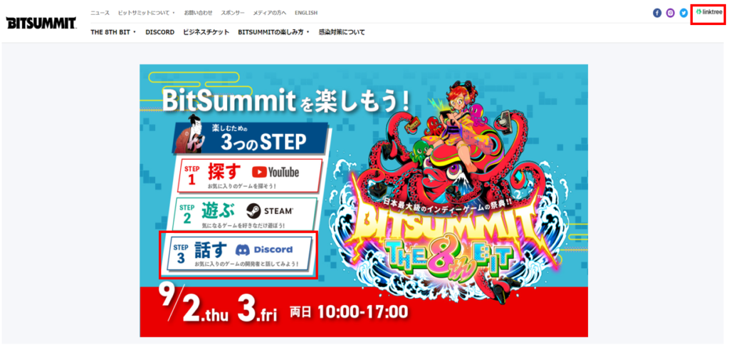Viewport: 729px width, 345px height.
Task: Open the お問い合わせ link
Action: [198, 13]
